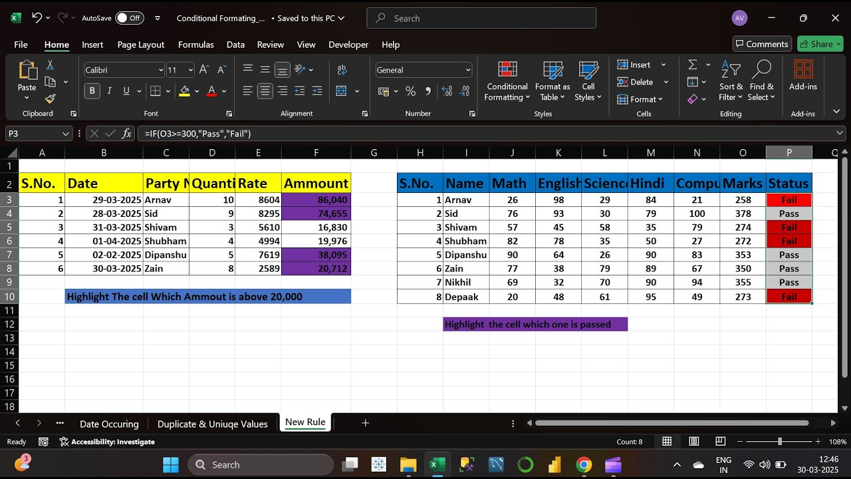Viewport: 851px width, 479px height.
Task: Open the font size dropdown
Action: coord(191,70)
